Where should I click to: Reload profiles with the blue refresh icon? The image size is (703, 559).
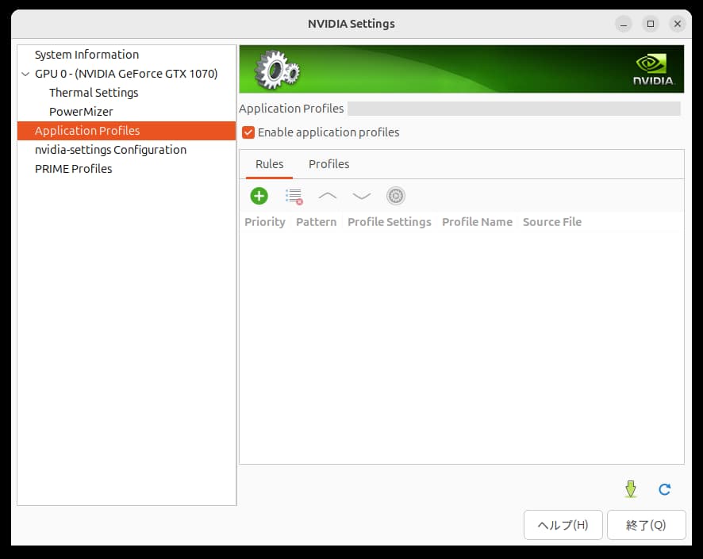pos(664,489)
